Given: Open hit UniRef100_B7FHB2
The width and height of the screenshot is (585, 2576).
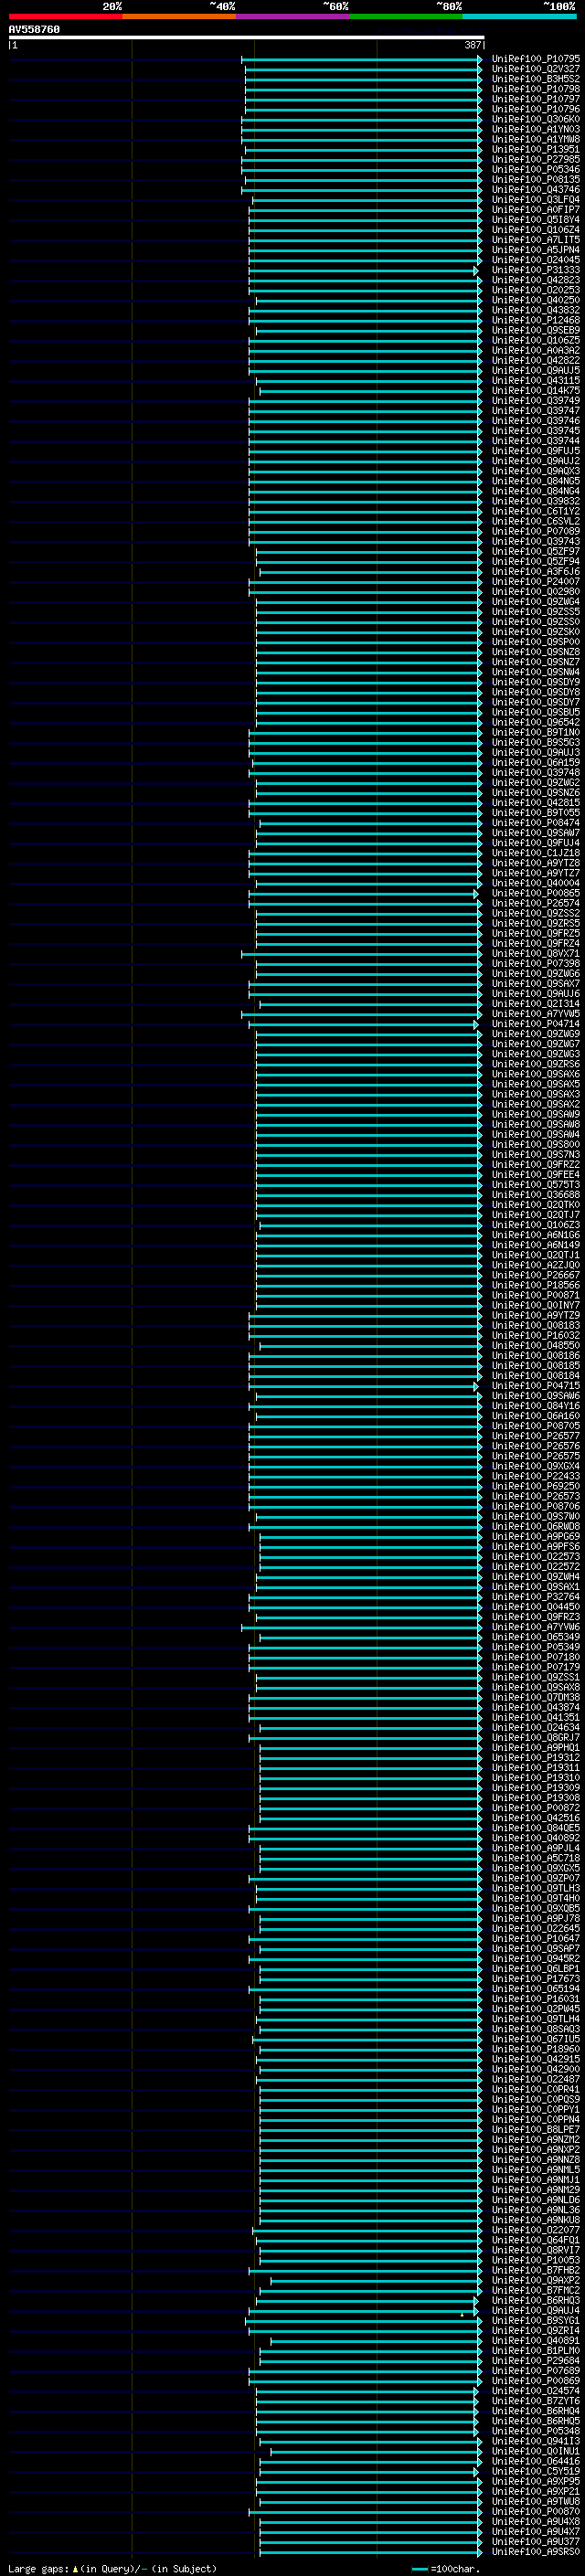Looking at the screenshot, I should [x=536, y=2270].
